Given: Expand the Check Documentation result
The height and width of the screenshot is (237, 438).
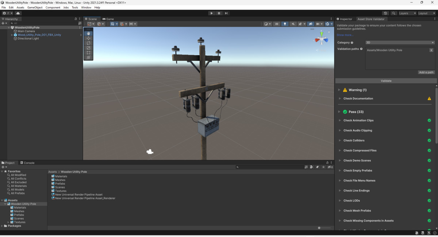Looking at the screenshot, I should (341, 98).
